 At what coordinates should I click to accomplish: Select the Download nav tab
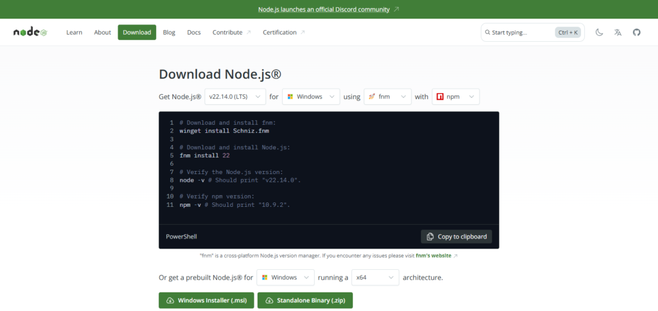[137, 32]
